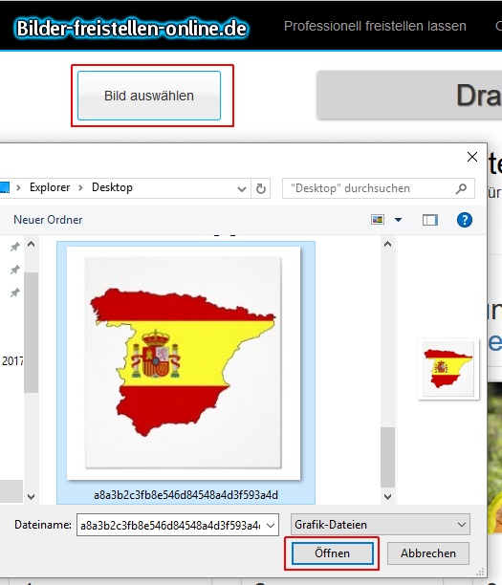Screen dimensions: 502x585
Task: Open the Bilder-freistellen-online.de logo link
Action: click(131, 28)
